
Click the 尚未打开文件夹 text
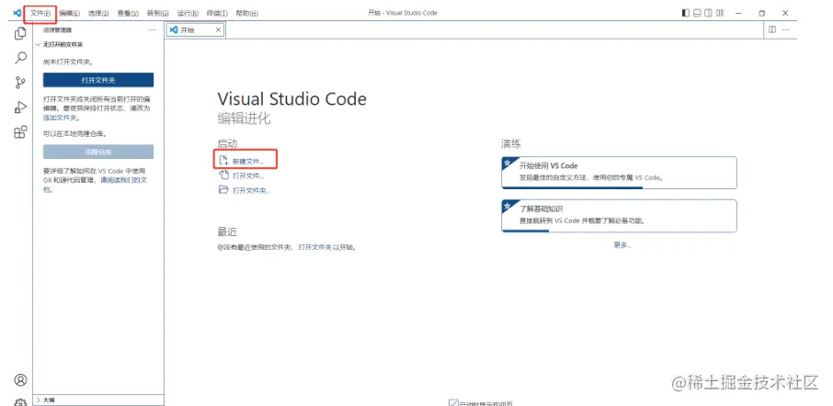click(x=68, y=62)
